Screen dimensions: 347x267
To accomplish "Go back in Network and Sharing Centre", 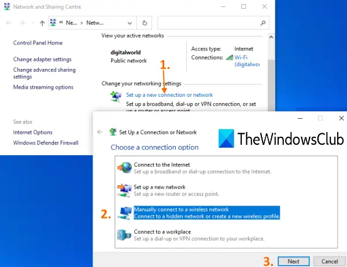I will pos(9,23).
